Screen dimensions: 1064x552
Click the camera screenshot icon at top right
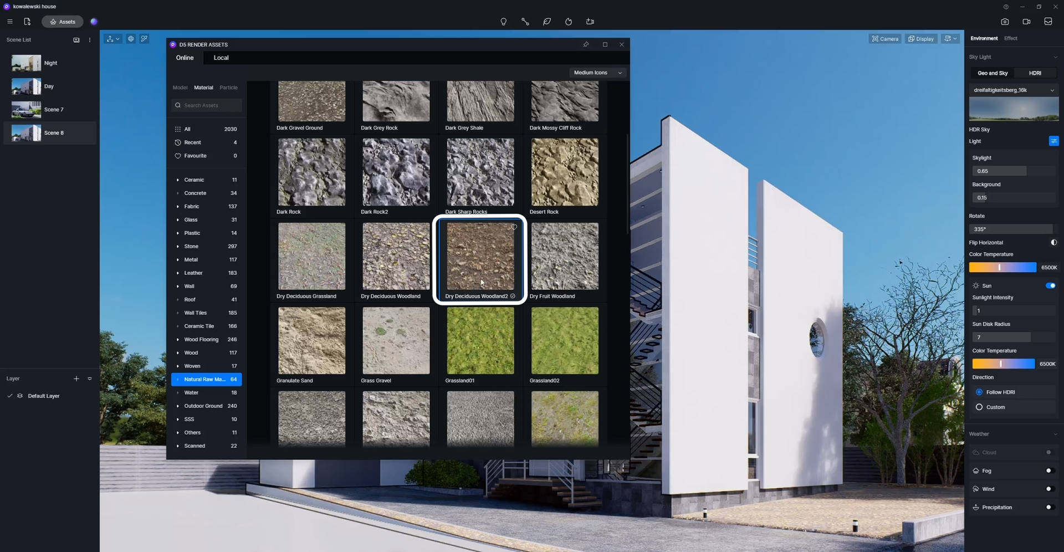click(x=1005, y=22)
